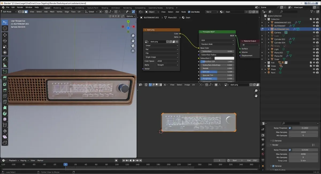Click the End frame 250 field
Image resolution: width=321 pixels, height=174 pixels.
252,160
